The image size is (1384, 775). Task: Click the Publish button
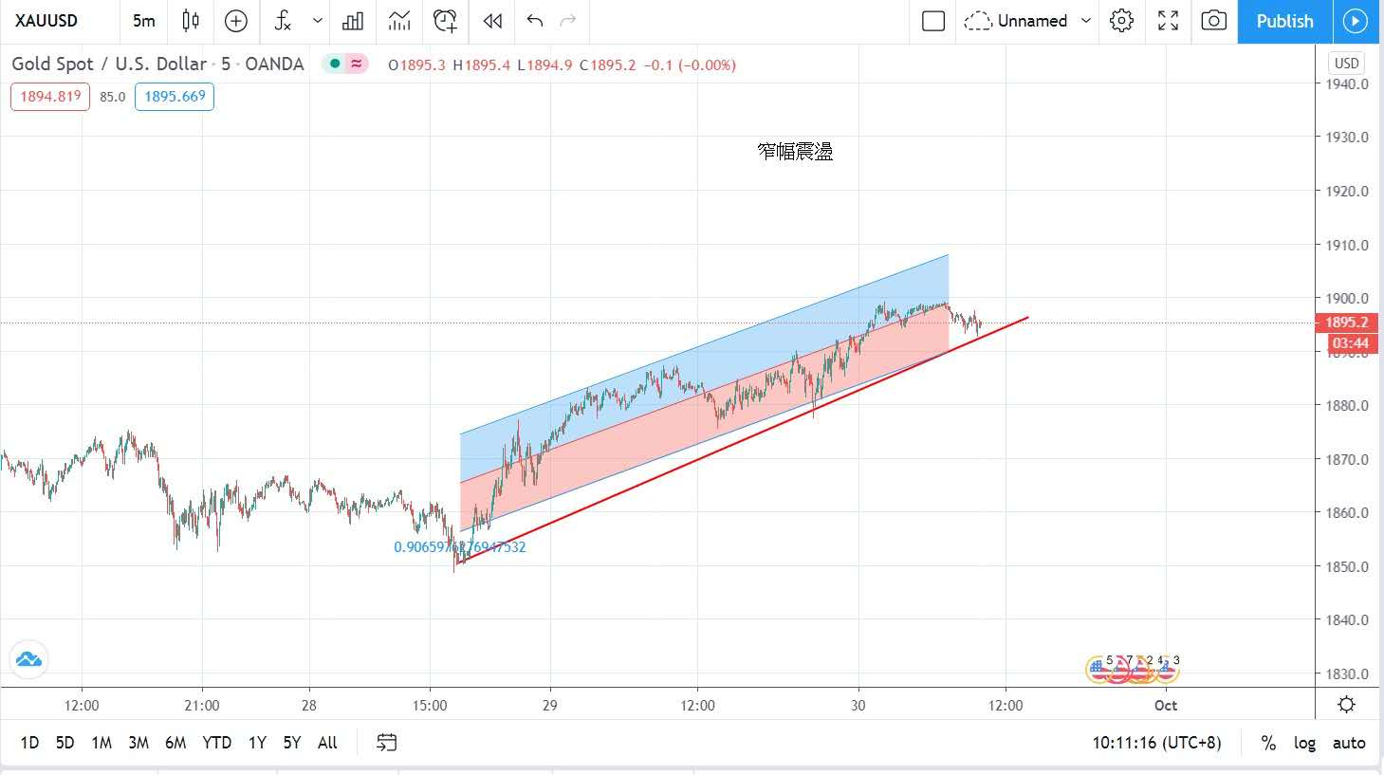pos(1284,21)
